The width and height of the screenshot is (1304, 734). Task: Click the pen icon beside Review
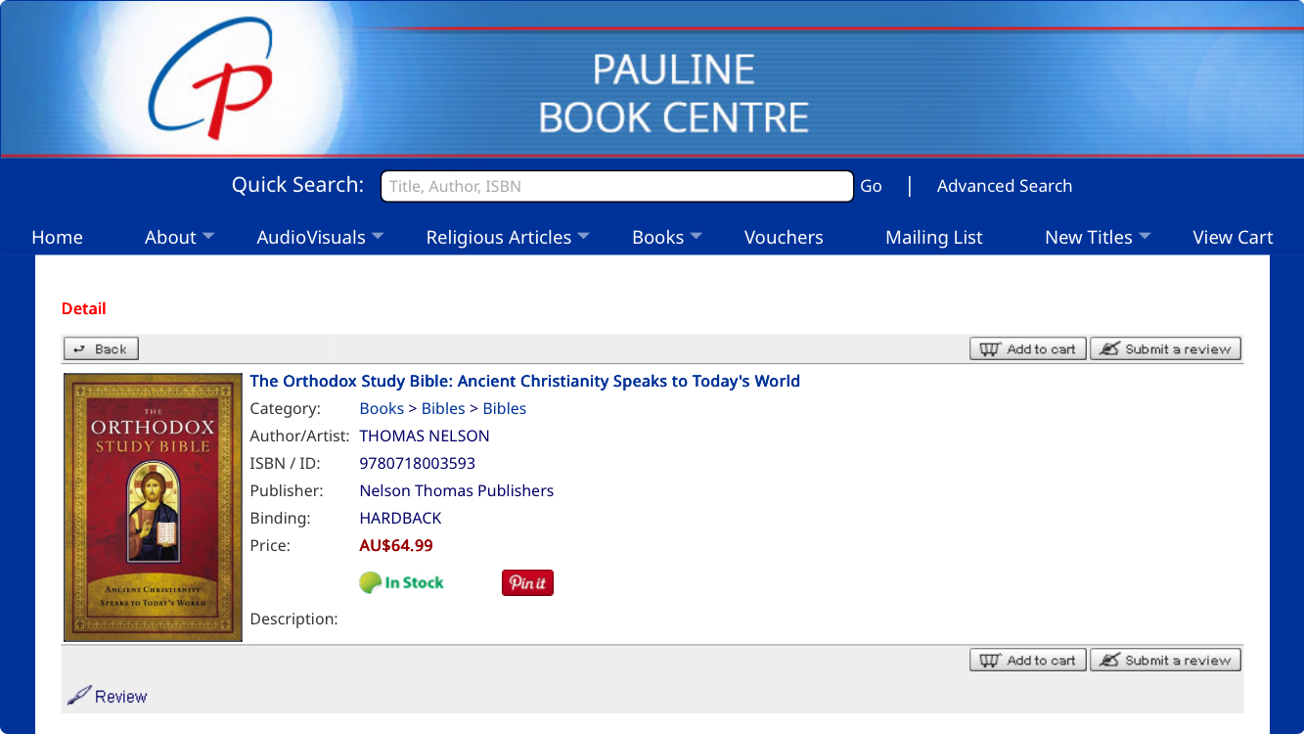coord(79,696)
